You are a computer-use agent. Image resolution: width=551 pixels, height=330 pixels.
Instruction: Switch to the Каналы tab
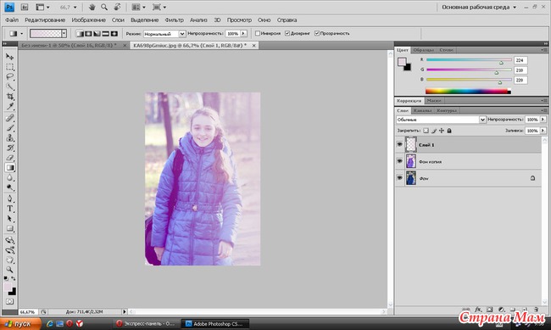tap(422, 110)
